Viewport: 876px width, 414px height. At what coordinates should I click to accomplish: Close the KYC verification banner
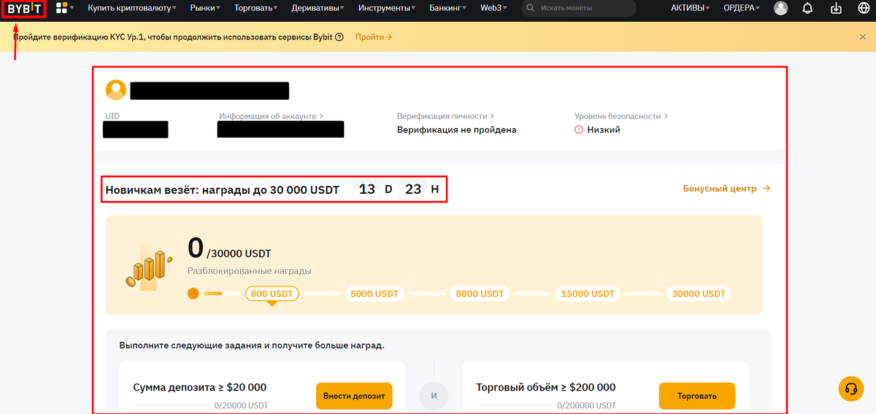(863, 37)
